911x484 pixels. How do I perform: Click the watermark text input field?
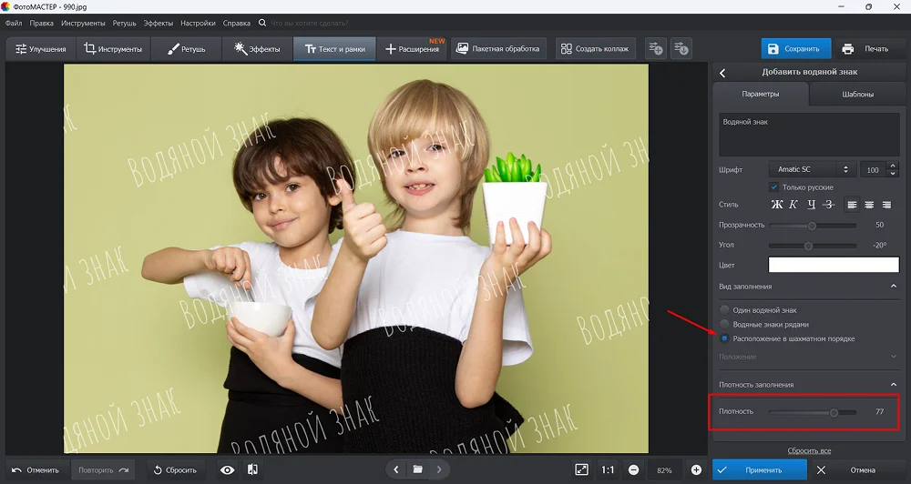click(x=809, y=135)
